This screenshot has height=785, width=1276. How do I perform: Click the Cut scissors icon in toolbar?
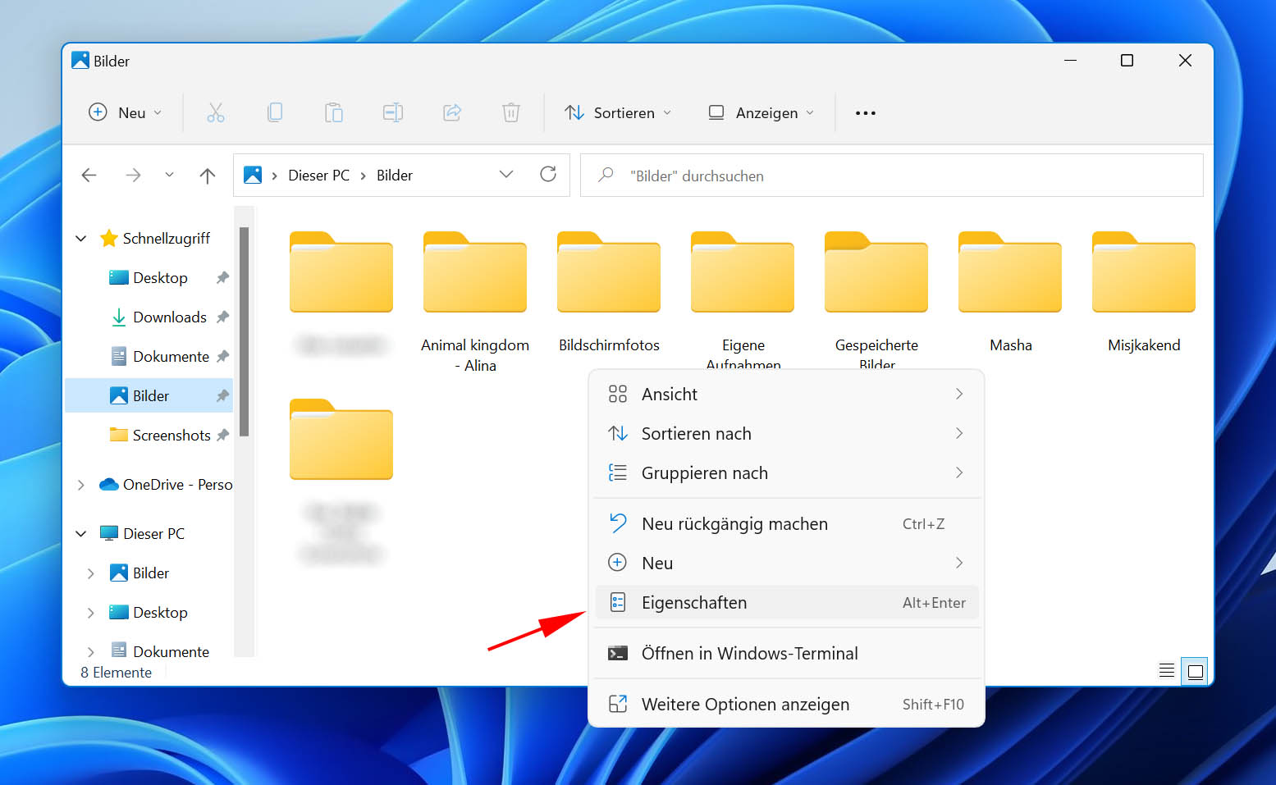click(x=216, y=112)
